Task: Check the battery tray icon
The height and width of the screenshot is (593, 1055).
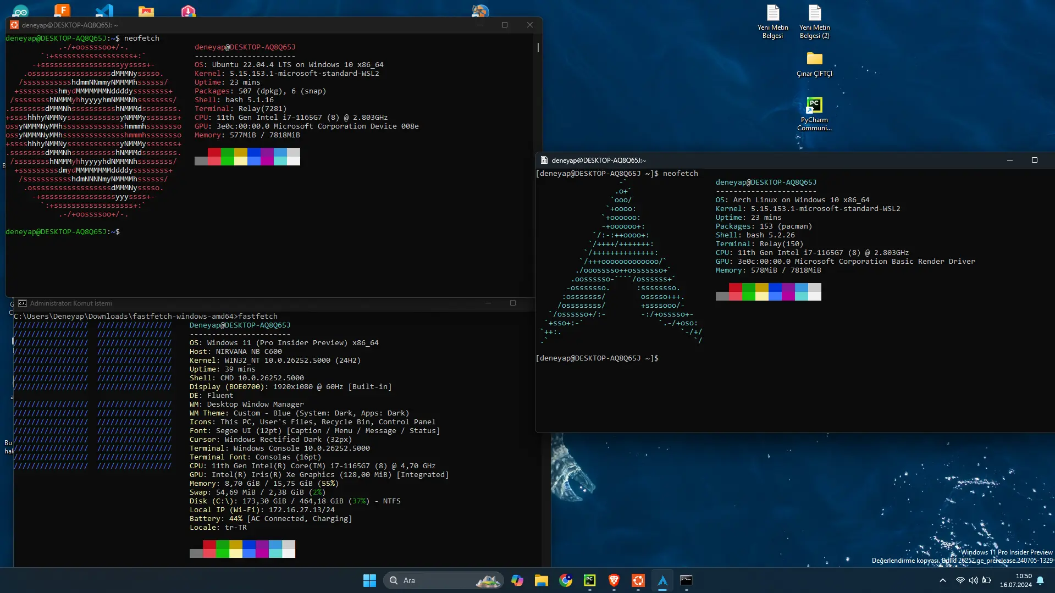Action: [987, 580]
